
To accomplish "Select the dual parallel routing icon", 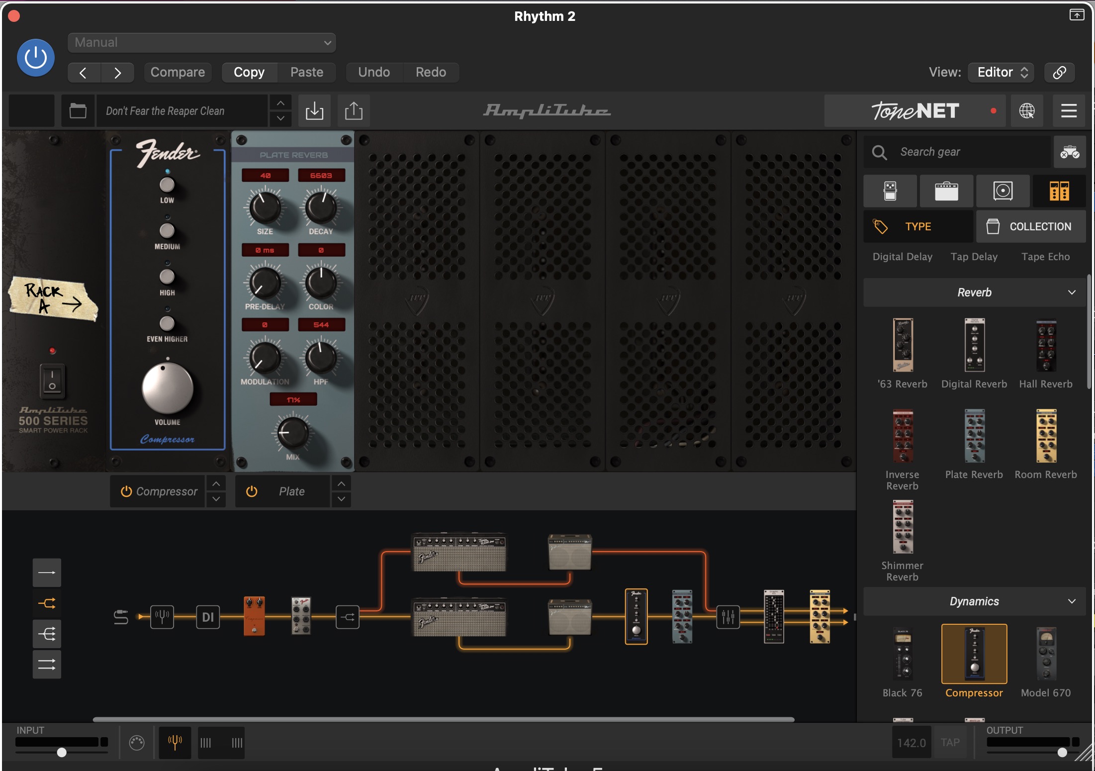I will click(x=47, y=665).
